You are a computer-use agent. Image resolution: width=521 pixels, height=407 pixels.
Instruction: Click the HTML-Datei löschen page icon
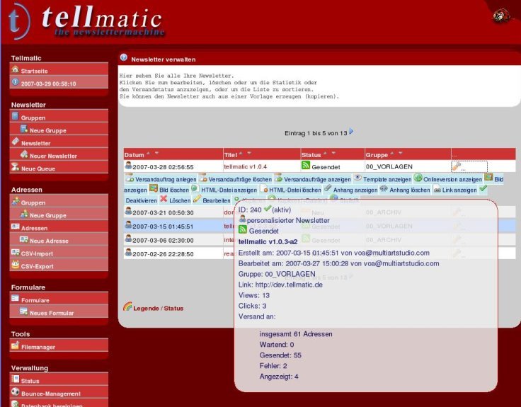click(x=264, y=189)
